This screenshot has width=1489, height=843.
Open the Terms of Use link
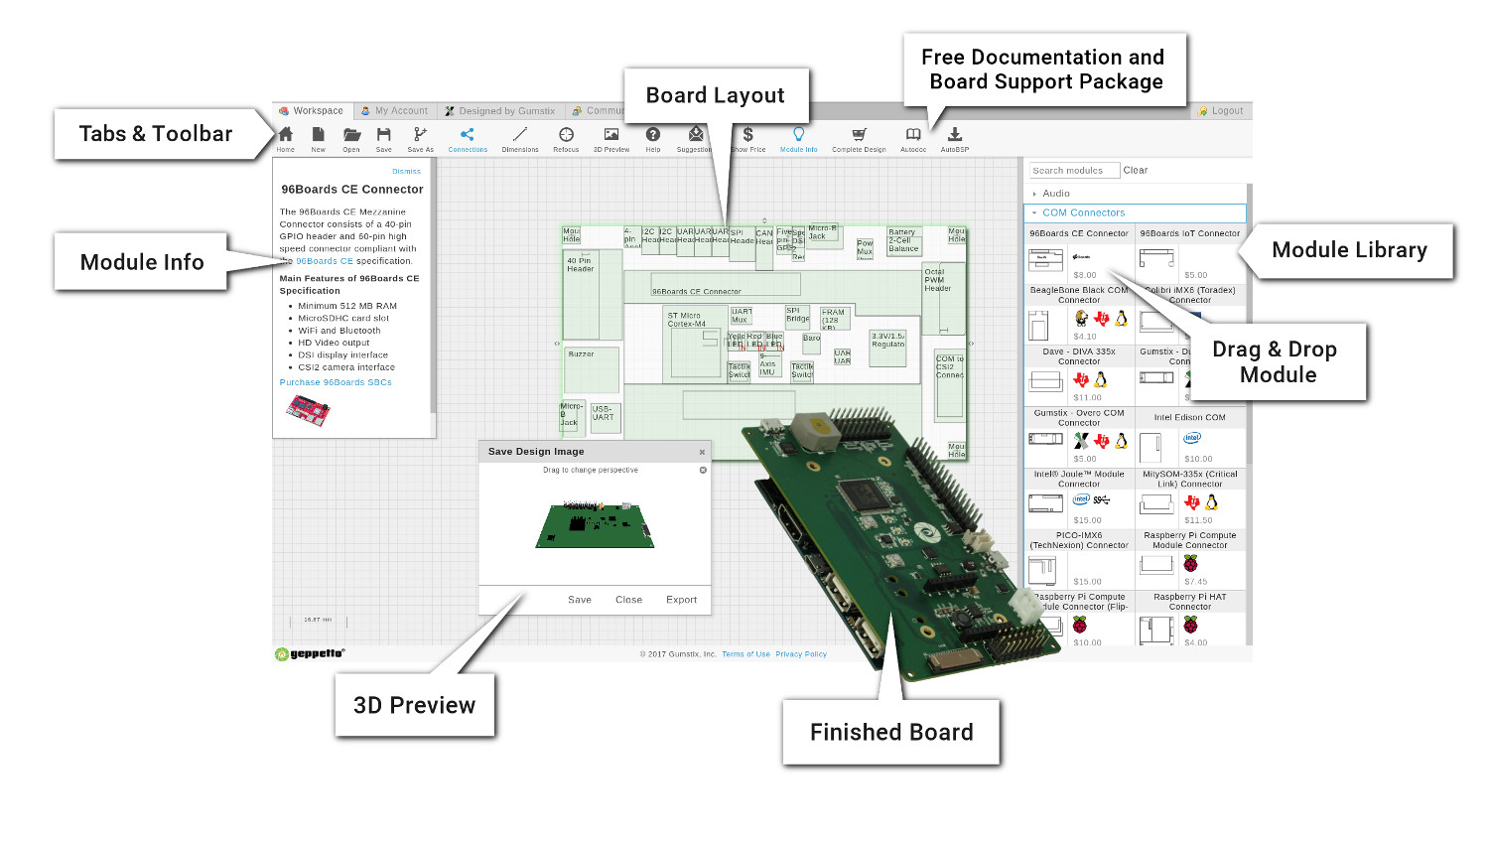point(745,654)
